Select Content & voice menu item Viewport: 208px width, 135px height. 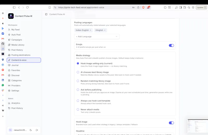coord(24,60)
